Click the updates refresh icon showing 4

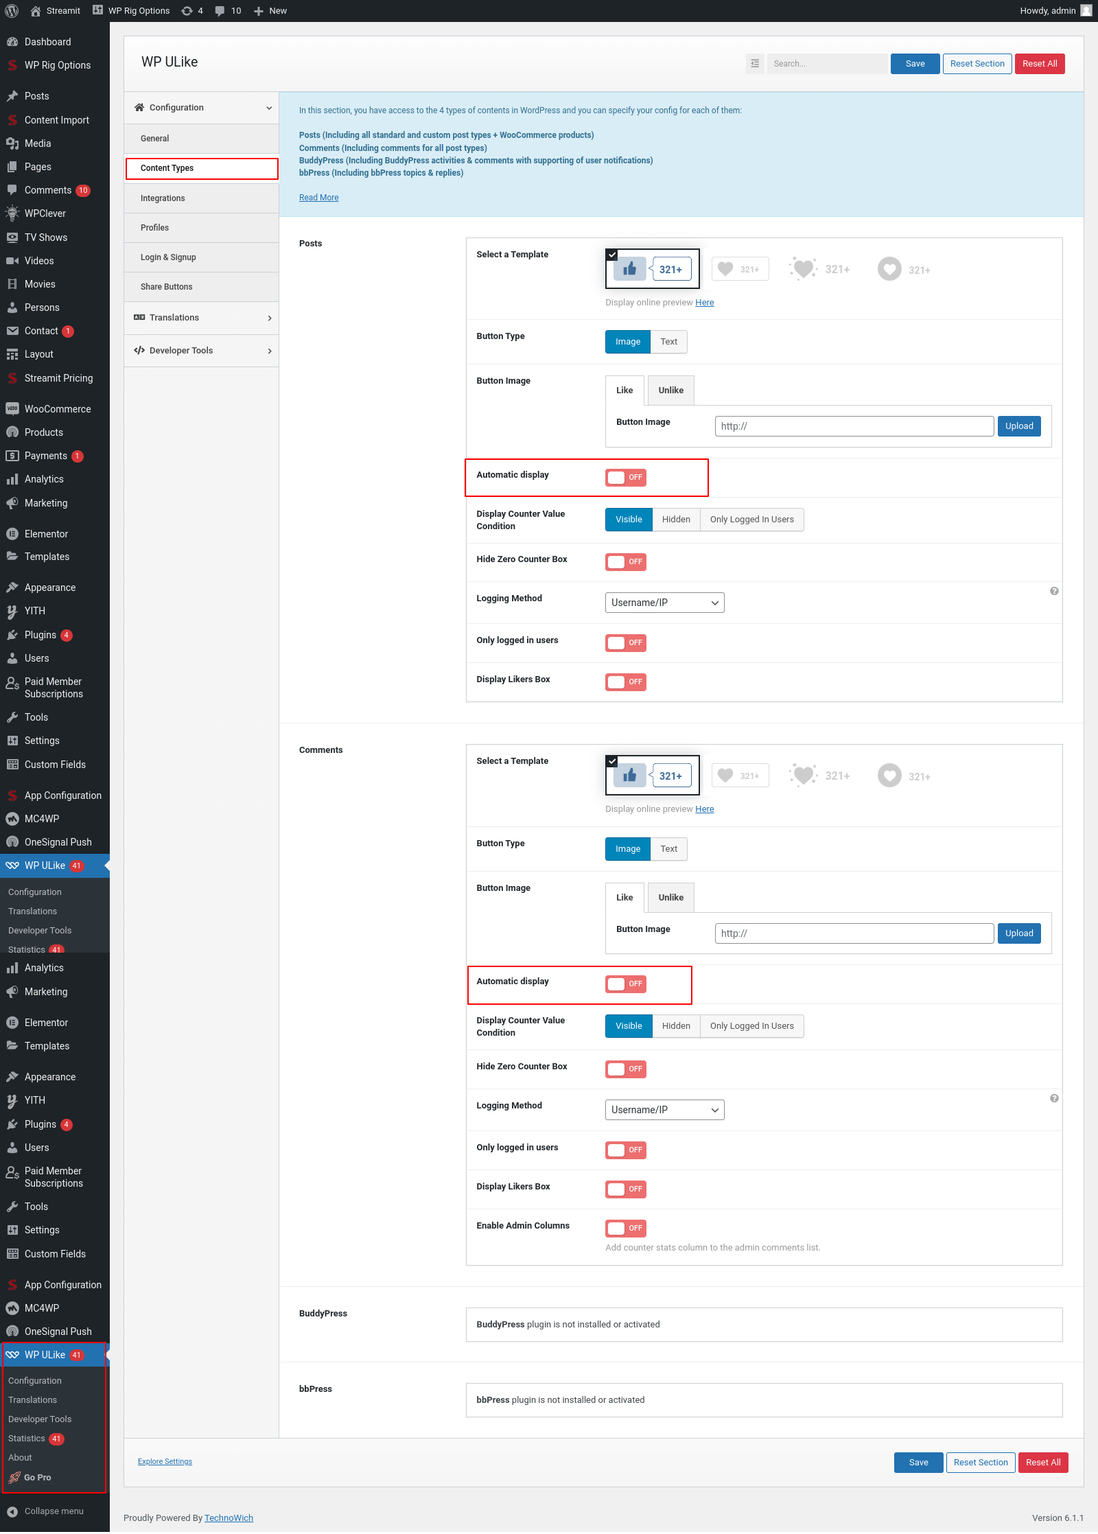point(187,11)
